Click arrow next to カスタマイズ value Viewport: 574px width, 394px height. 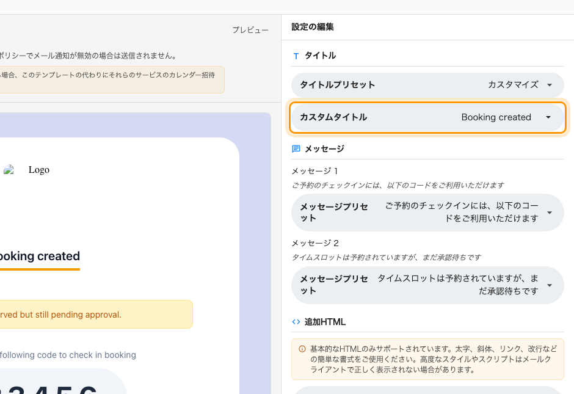click(x=550, y=85)
